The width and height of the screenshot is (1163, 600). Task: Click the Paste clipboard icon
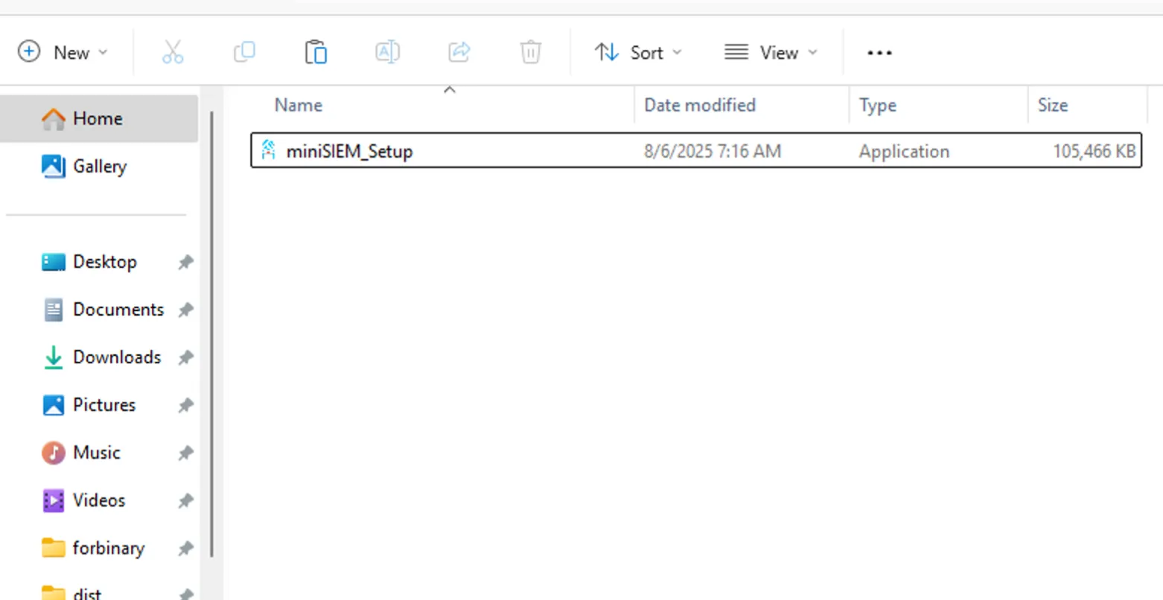[316, 53]
